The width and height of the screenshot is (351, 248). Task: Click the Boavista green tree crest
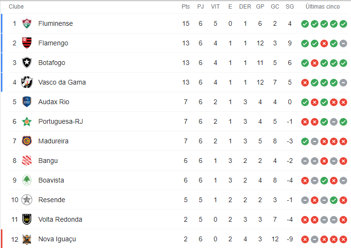point(27,180)
